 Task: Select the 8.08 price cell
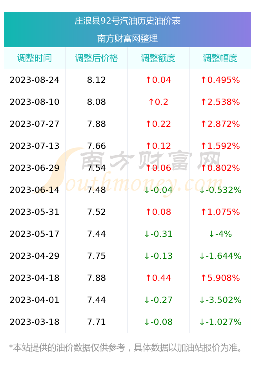point(97,102)
